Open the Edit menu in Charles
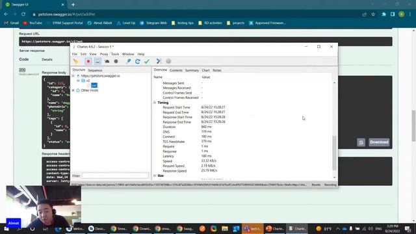Image resolution: width=416 pixels, height=234 pixels. (83, 54)
